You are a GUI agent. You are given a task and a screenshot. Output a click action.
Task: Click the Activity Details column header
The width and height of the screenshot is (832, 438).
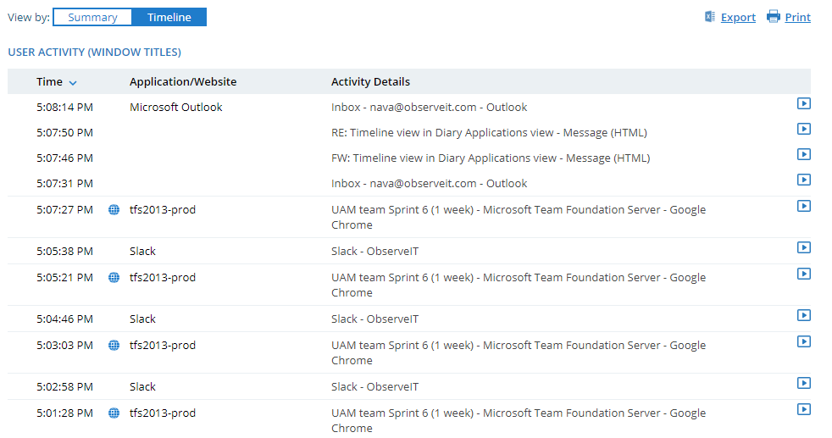point(370,82)
